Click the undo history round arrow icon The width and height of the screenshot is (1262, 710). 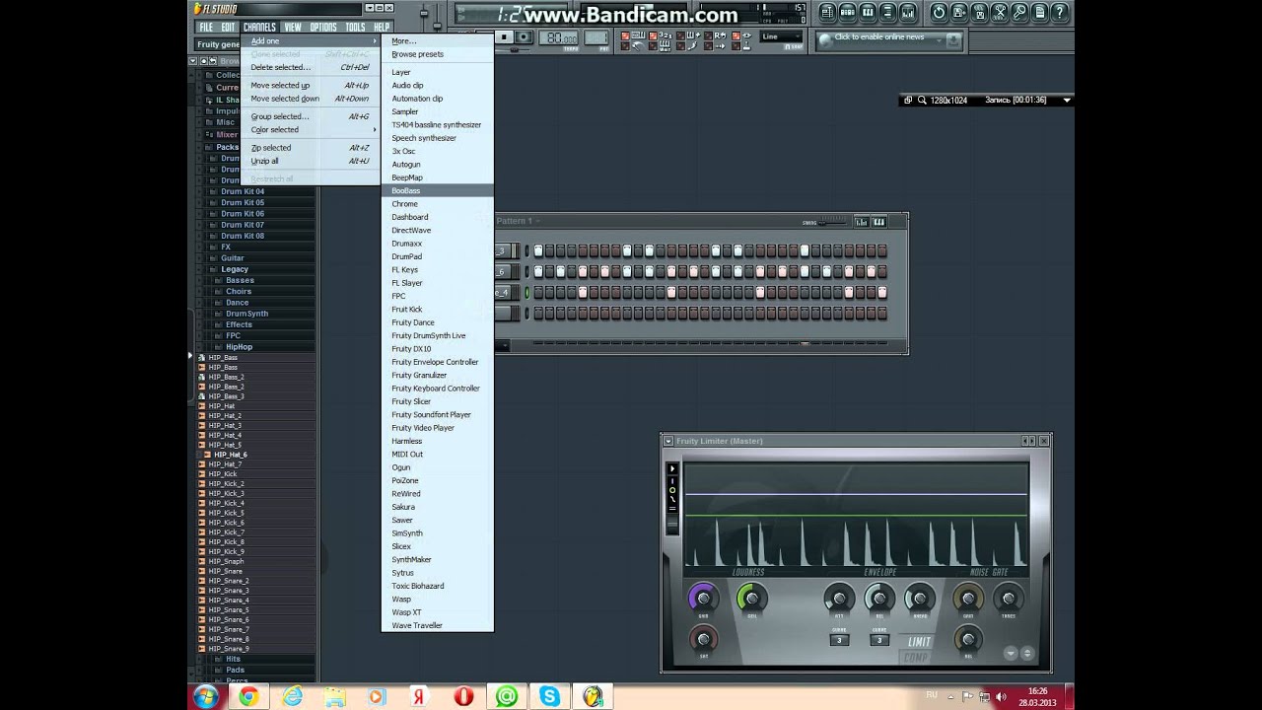click(939, 13)
